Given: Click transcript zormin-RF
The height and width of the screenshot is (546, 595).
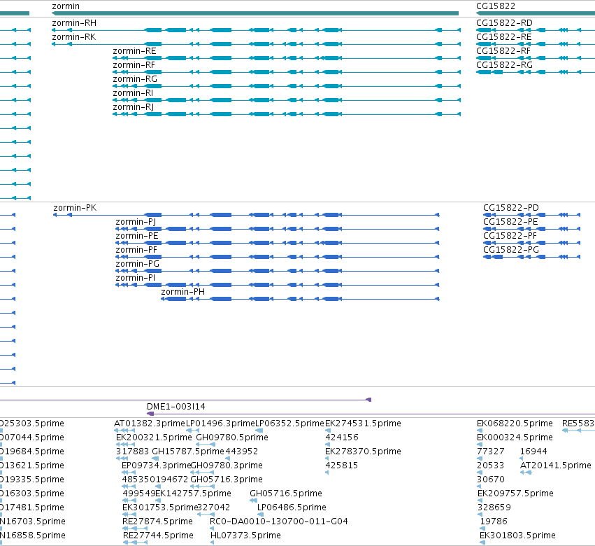Looking at the screenshot, I should click(x=134, y=65).
